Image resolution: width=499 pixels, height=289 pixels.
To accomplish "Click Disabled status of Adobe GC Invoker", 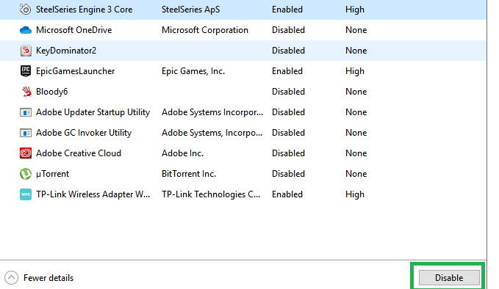I will click(288, 133).
